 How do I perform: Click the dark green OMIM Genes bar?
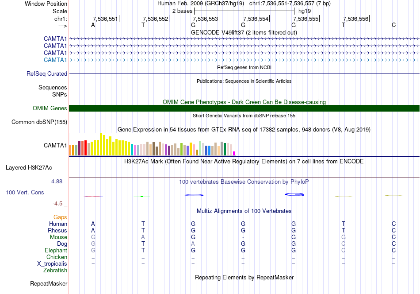pos(244,108)
